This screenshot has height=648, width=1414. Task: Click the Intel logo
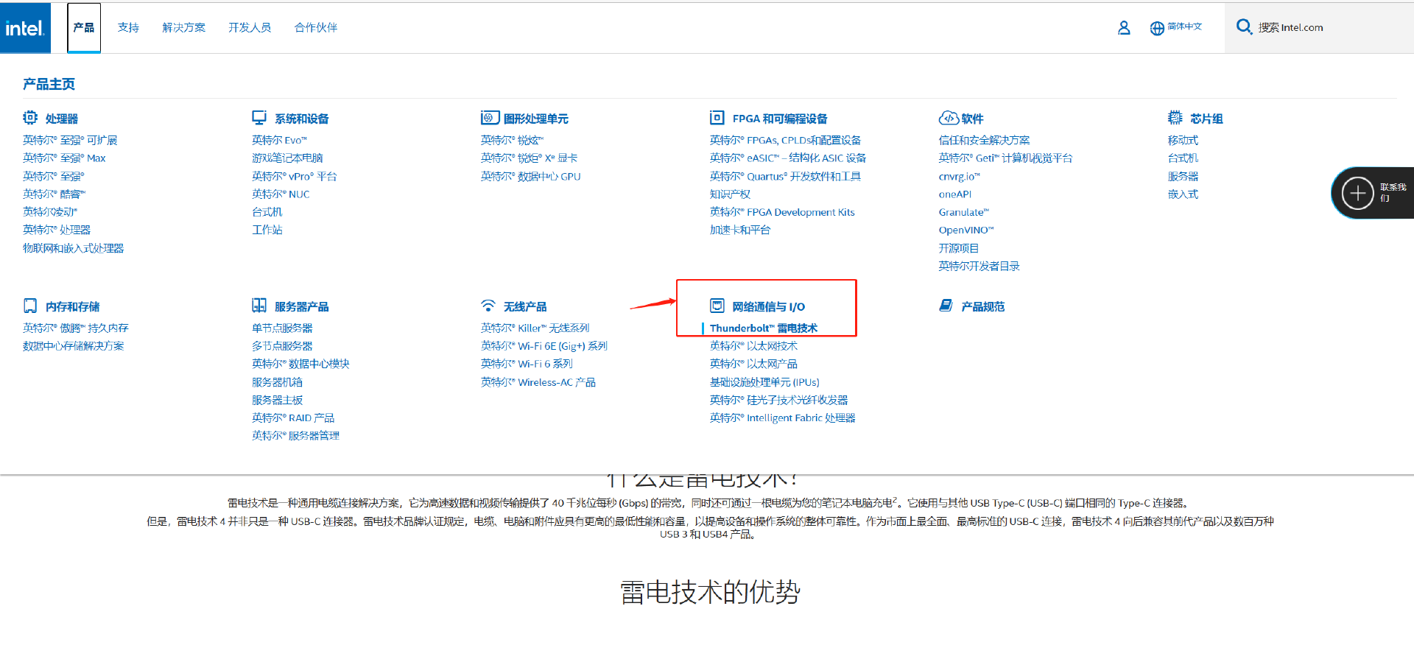point(25,28)
